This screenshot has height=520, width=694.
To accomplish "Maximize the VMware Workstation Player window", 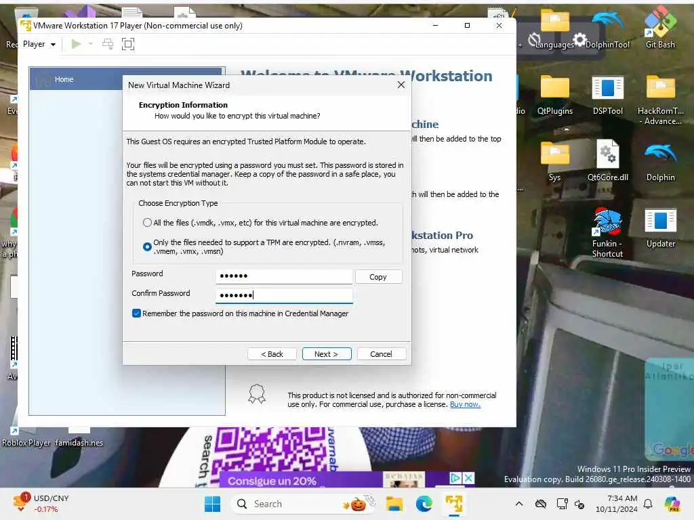I will coord(467,25).
